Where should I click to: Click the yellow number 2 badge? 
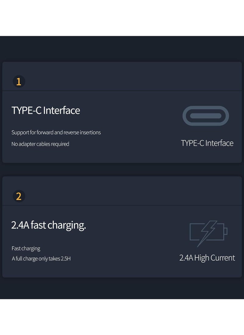click(x=19, y=196)
